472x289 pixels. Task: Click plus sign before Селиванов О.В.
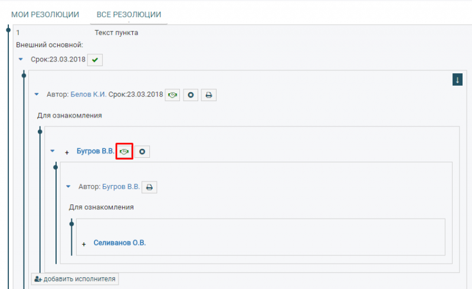(84, 244)
